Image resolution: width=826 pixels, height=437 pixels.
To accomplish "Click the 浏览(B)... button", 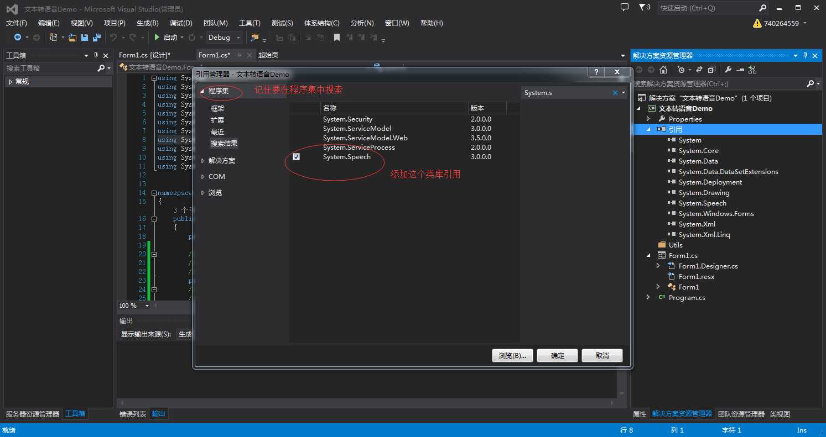I will [512, 356].
